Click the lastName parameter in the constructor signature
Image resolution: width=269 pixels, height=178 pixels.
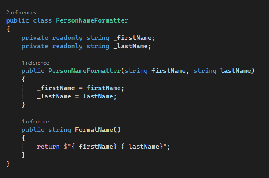coord(236,71)
